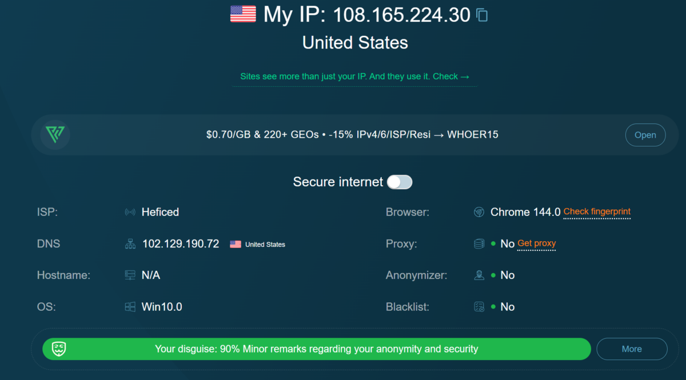
Task: Click the US flag next to My IP
Action: click(x=242, y=14)
